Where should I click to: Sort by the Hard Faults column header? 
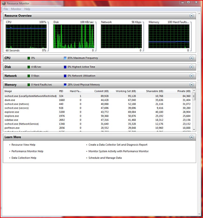[75, 91]
